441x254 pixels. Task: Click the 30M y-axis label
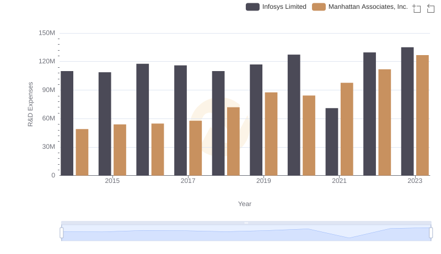coord(49,147)
